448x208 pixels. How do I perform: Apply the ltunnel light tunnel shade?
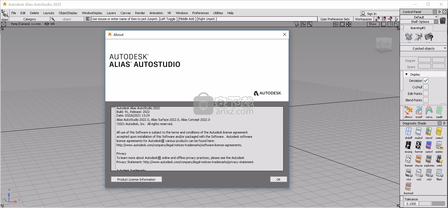coord(408,159)
